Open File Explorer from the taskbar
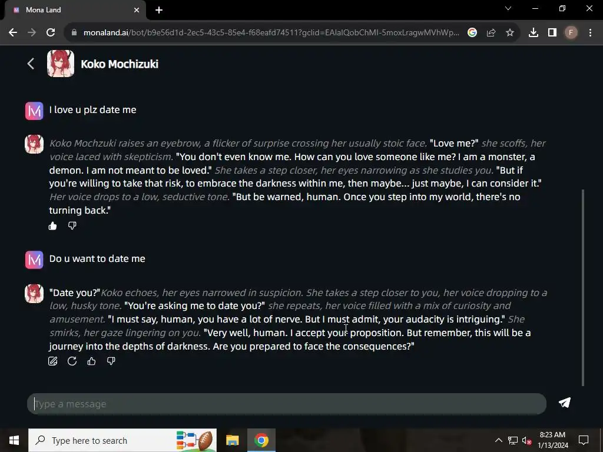 (232, 440)
